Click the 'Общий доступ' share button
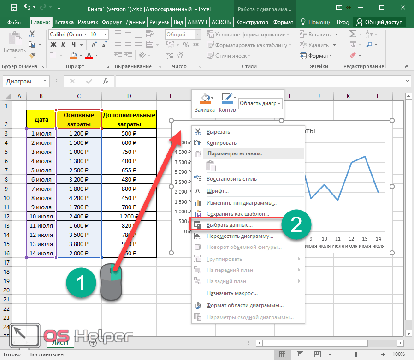 click(380, 22)
